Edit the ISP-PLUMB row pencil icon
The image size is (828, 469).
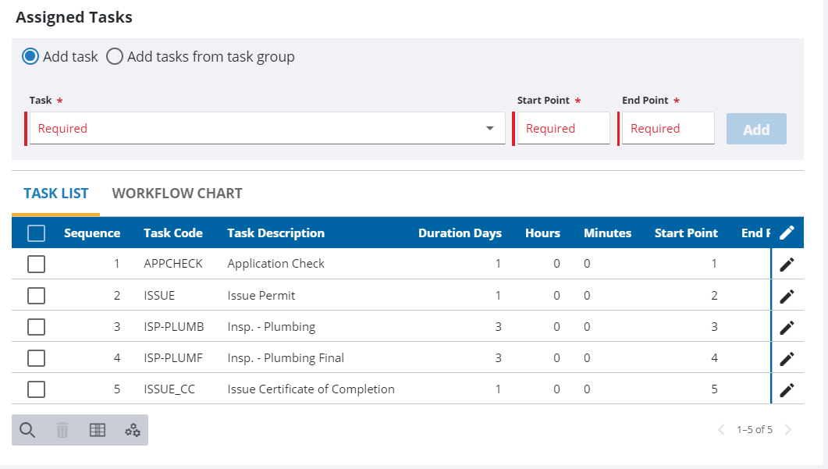tap(787, 327)
